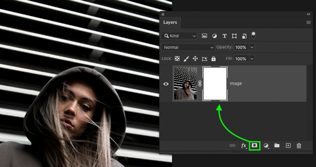Open the Normal blend mode dropdown
316x167 pixels.
(188, 47)
